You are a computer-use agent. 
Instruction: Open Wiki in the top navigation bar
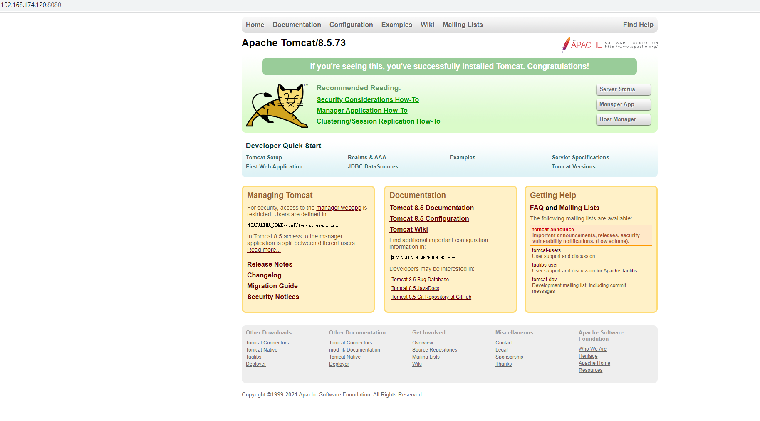click(x=427, y=25)
